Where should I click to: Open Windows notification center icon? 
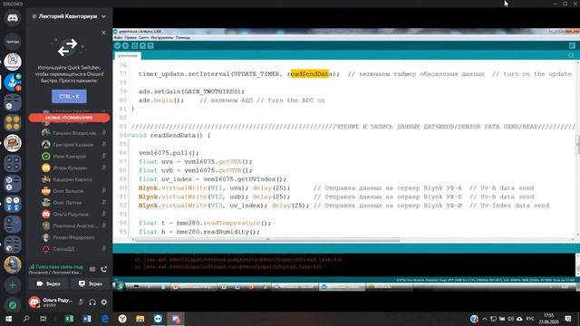568,319
